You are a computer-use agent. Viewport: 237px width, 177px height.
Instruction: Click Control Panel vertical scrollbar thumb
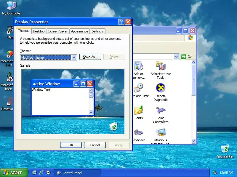[x=194, y=80]
